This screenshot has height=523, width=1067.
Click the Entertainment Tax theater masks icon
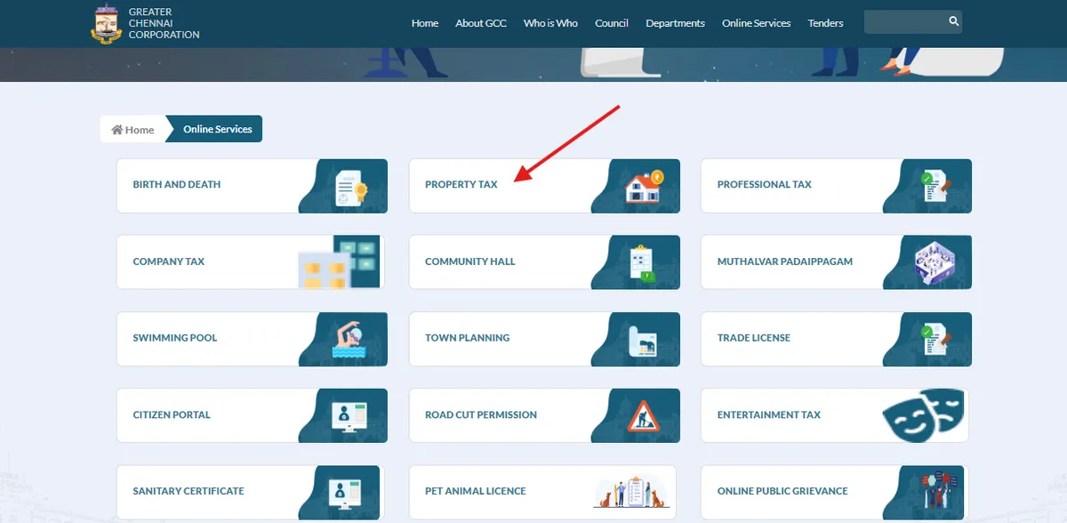[x=922, y=414]
